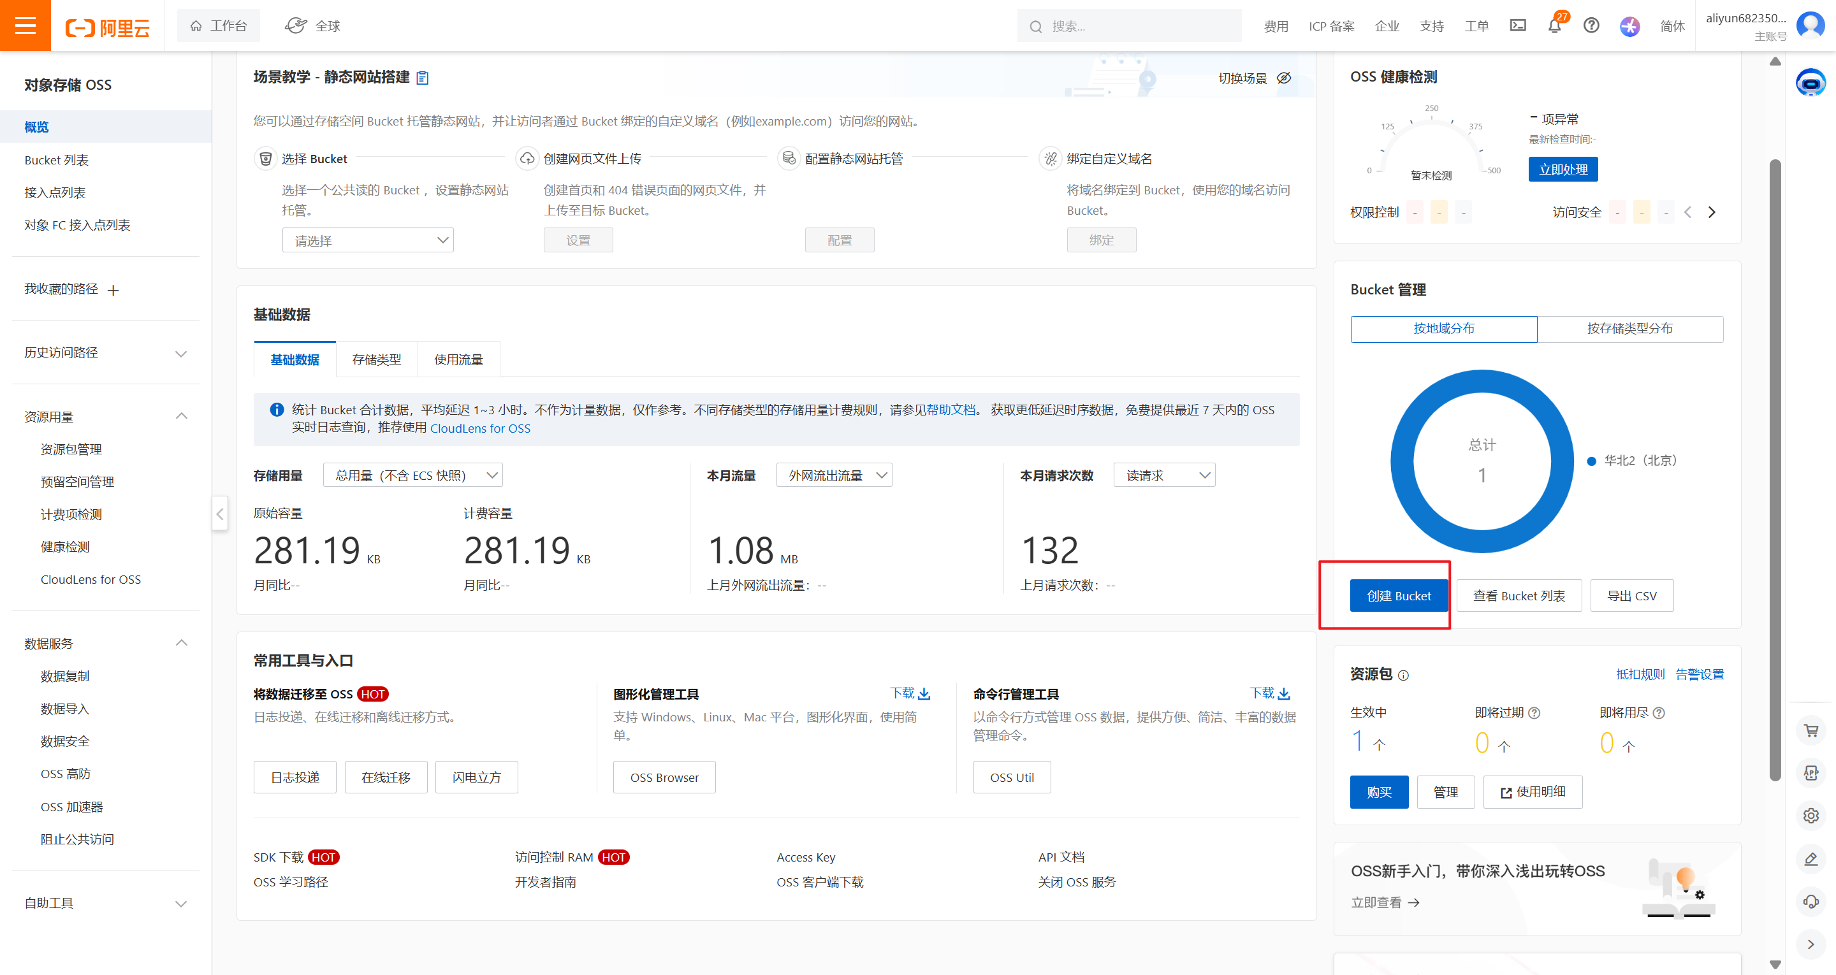Open customer support headset icon
This screenshot has width=1836, height=975.
point(1811,901)
